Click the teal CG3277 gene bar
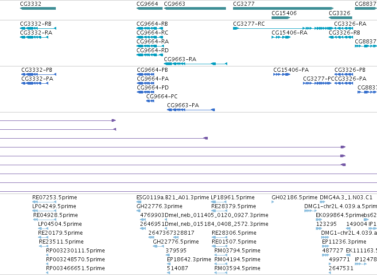Viewport: 377px width, 275px height. pyautogui.click(x=283, y=8)
